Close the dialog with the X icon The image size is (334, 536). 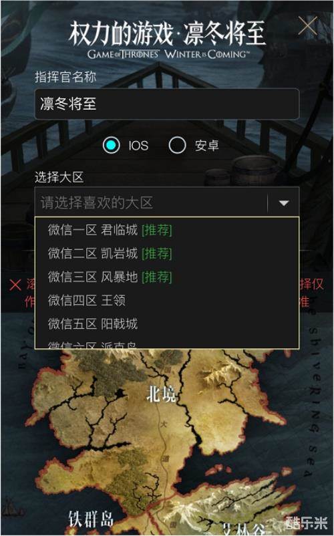(307, 25)
